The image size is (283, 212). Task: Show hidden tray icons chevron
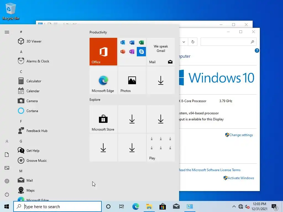point(234,206)
